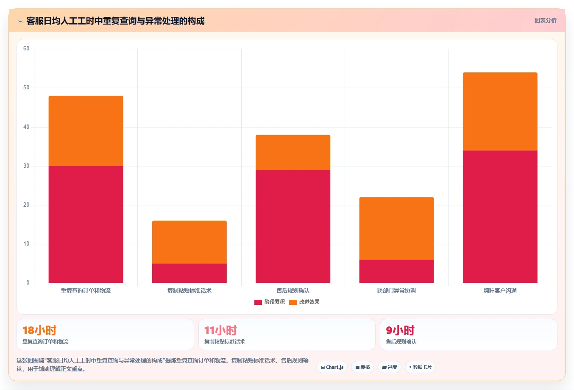Click the 图表分析 label in header

pyautogui.click(x=545, y=21)
